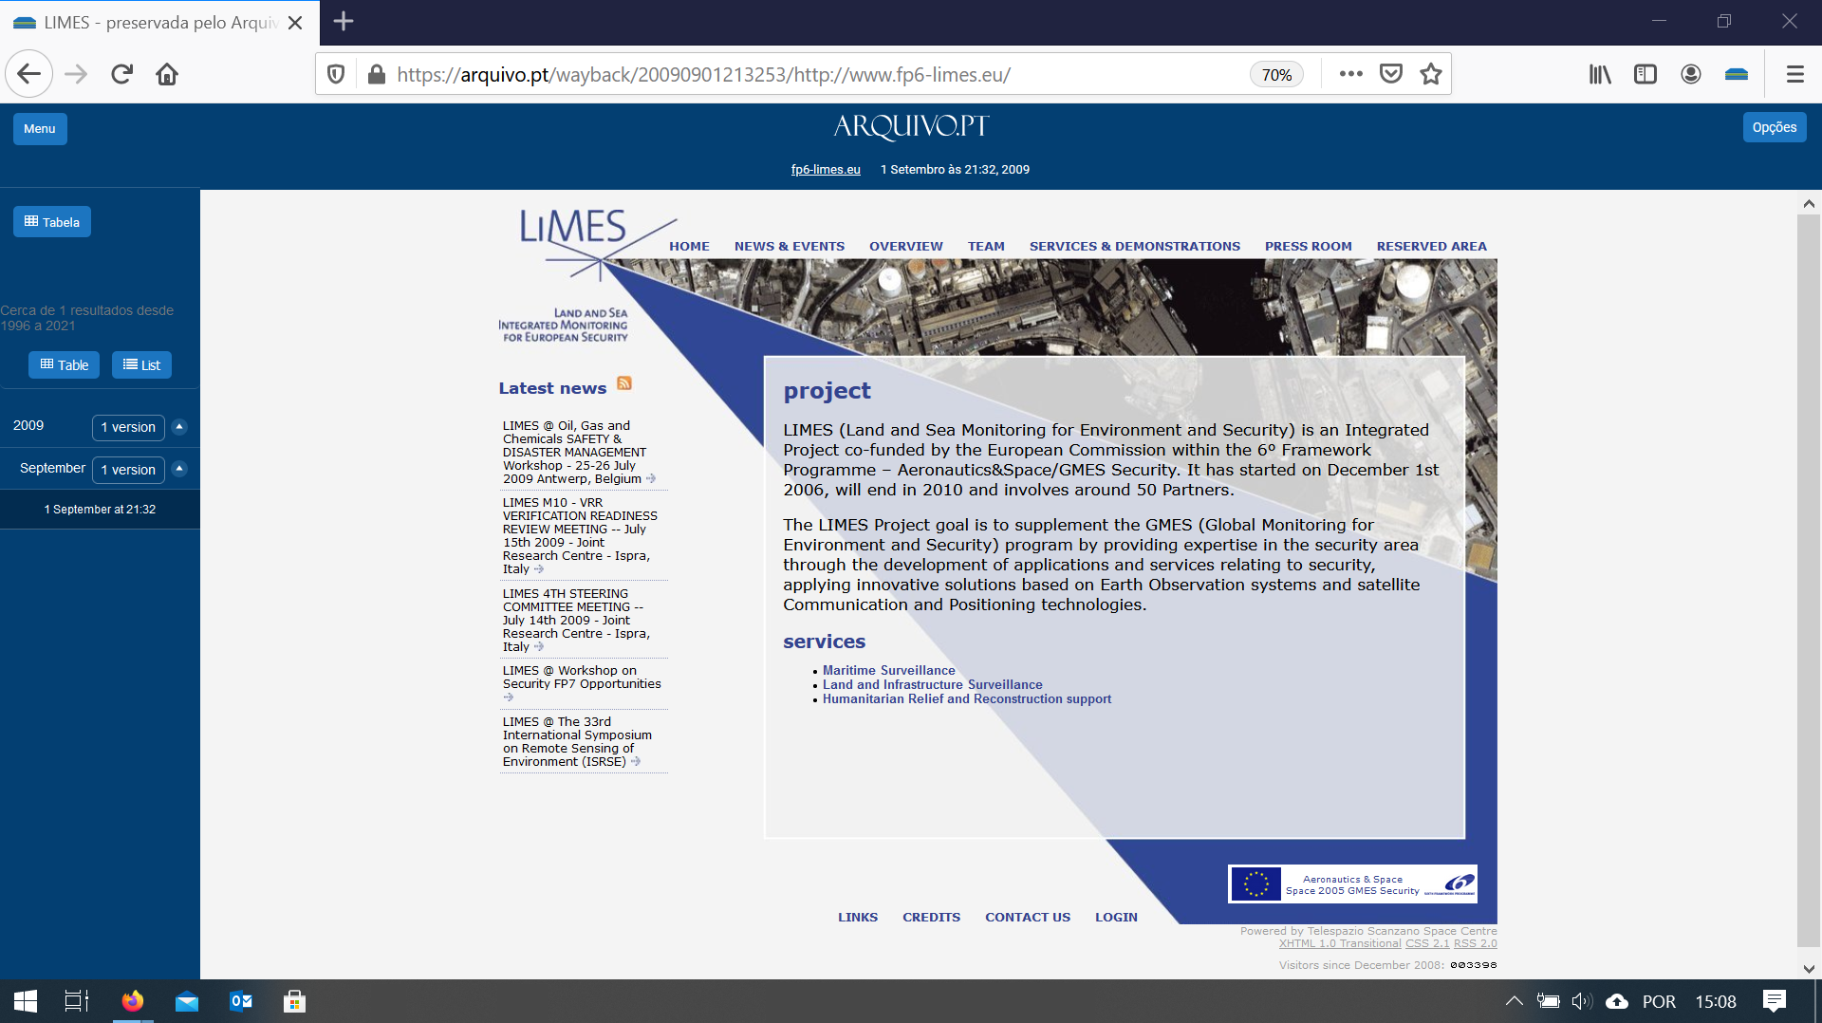Open Workshop on Security FP7 Opportunities news
1822x1023 pixels.
(582, 683)
